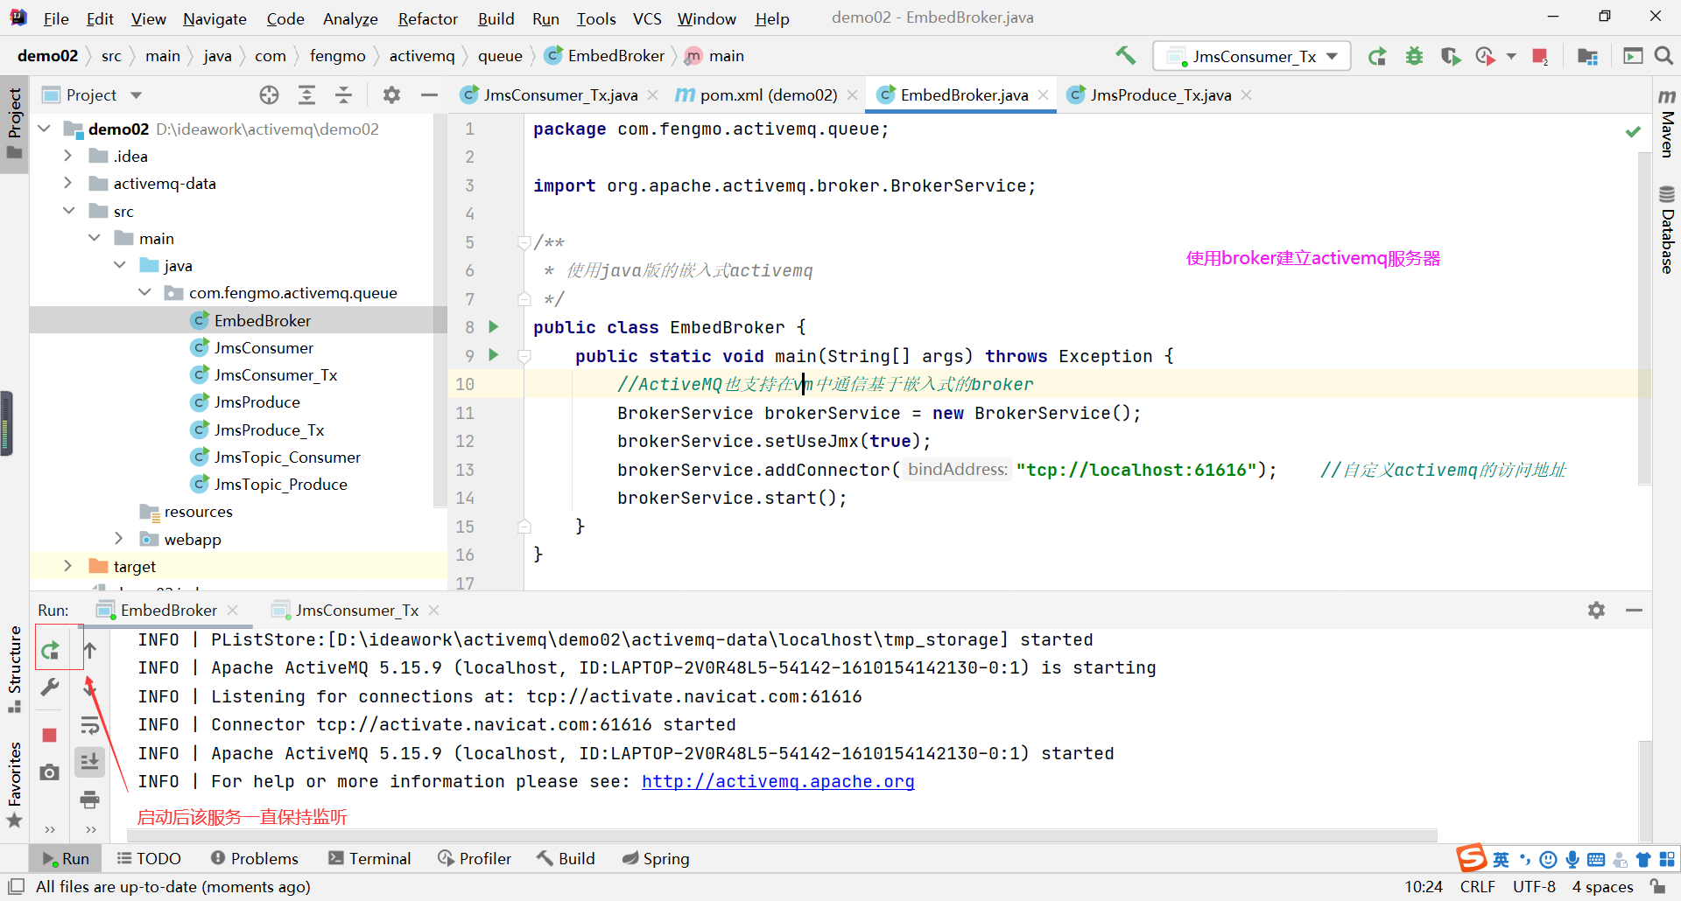Screen dimensions: 1681x901
Task: Open the Spring tool window
Action: [x=656, y=859]
